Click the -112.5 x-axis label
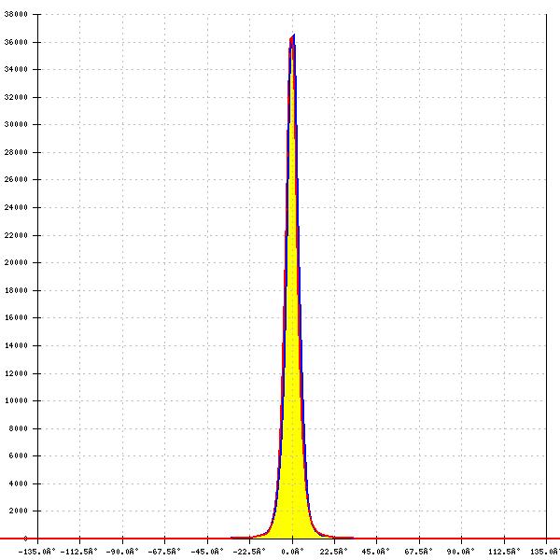 pyautogui.click(x=79, y=552)
